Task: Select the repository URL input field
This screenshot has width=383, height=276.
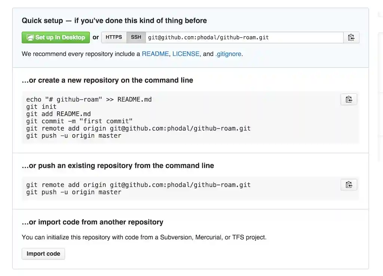Action: click(243, 37)
